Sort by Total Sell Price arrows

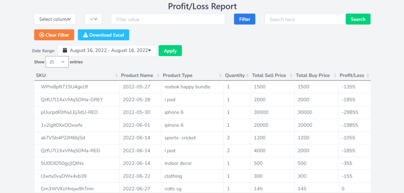click(292, 75)
